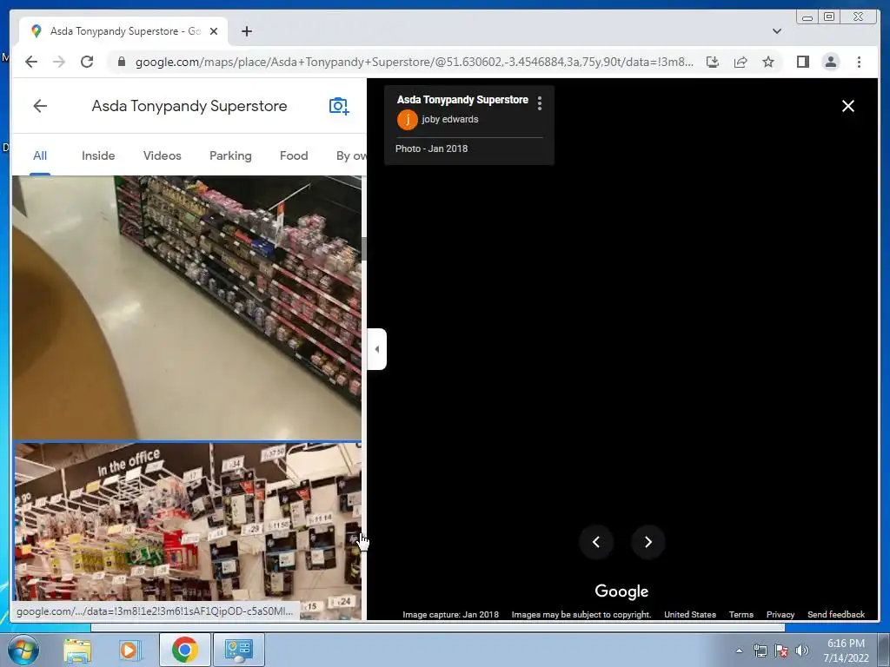Bookmark this page with the star

tap(768, 62)
